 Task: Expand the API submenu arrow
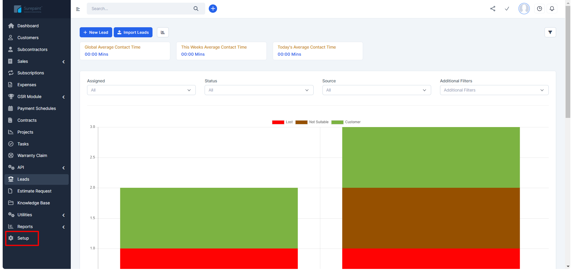[64, 168]
